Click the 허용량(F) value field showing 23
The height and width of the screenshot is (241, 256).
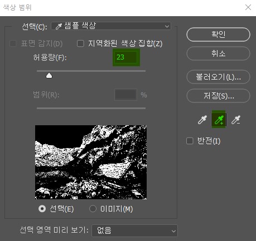point(126,57)
